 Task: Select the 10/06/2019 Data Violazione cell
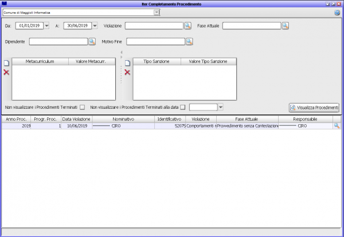pyautogui.click(x=77, y=126)
